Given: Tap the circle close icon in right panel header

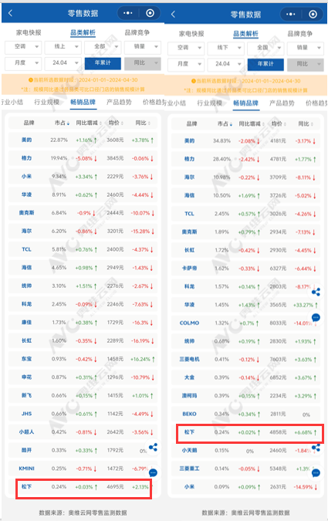Looking at the screenshot, I should point(313,14).
